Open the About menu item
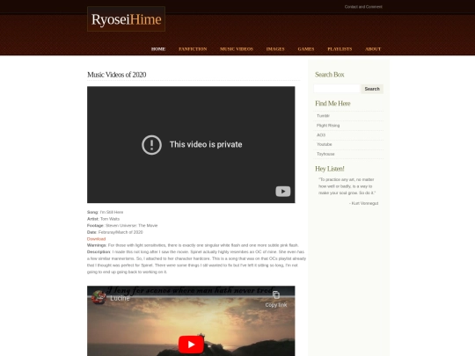The width and height of the screenshot is (475, 356). pos(373,49)
